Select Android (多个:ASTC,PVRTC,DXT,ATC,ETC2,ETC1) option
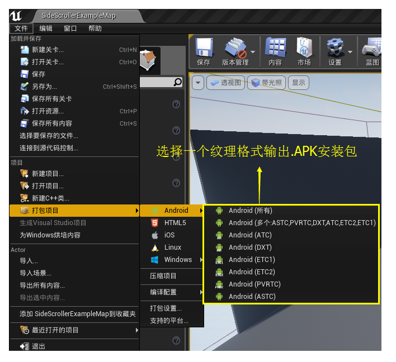396x362 pixels. (291, 223)
